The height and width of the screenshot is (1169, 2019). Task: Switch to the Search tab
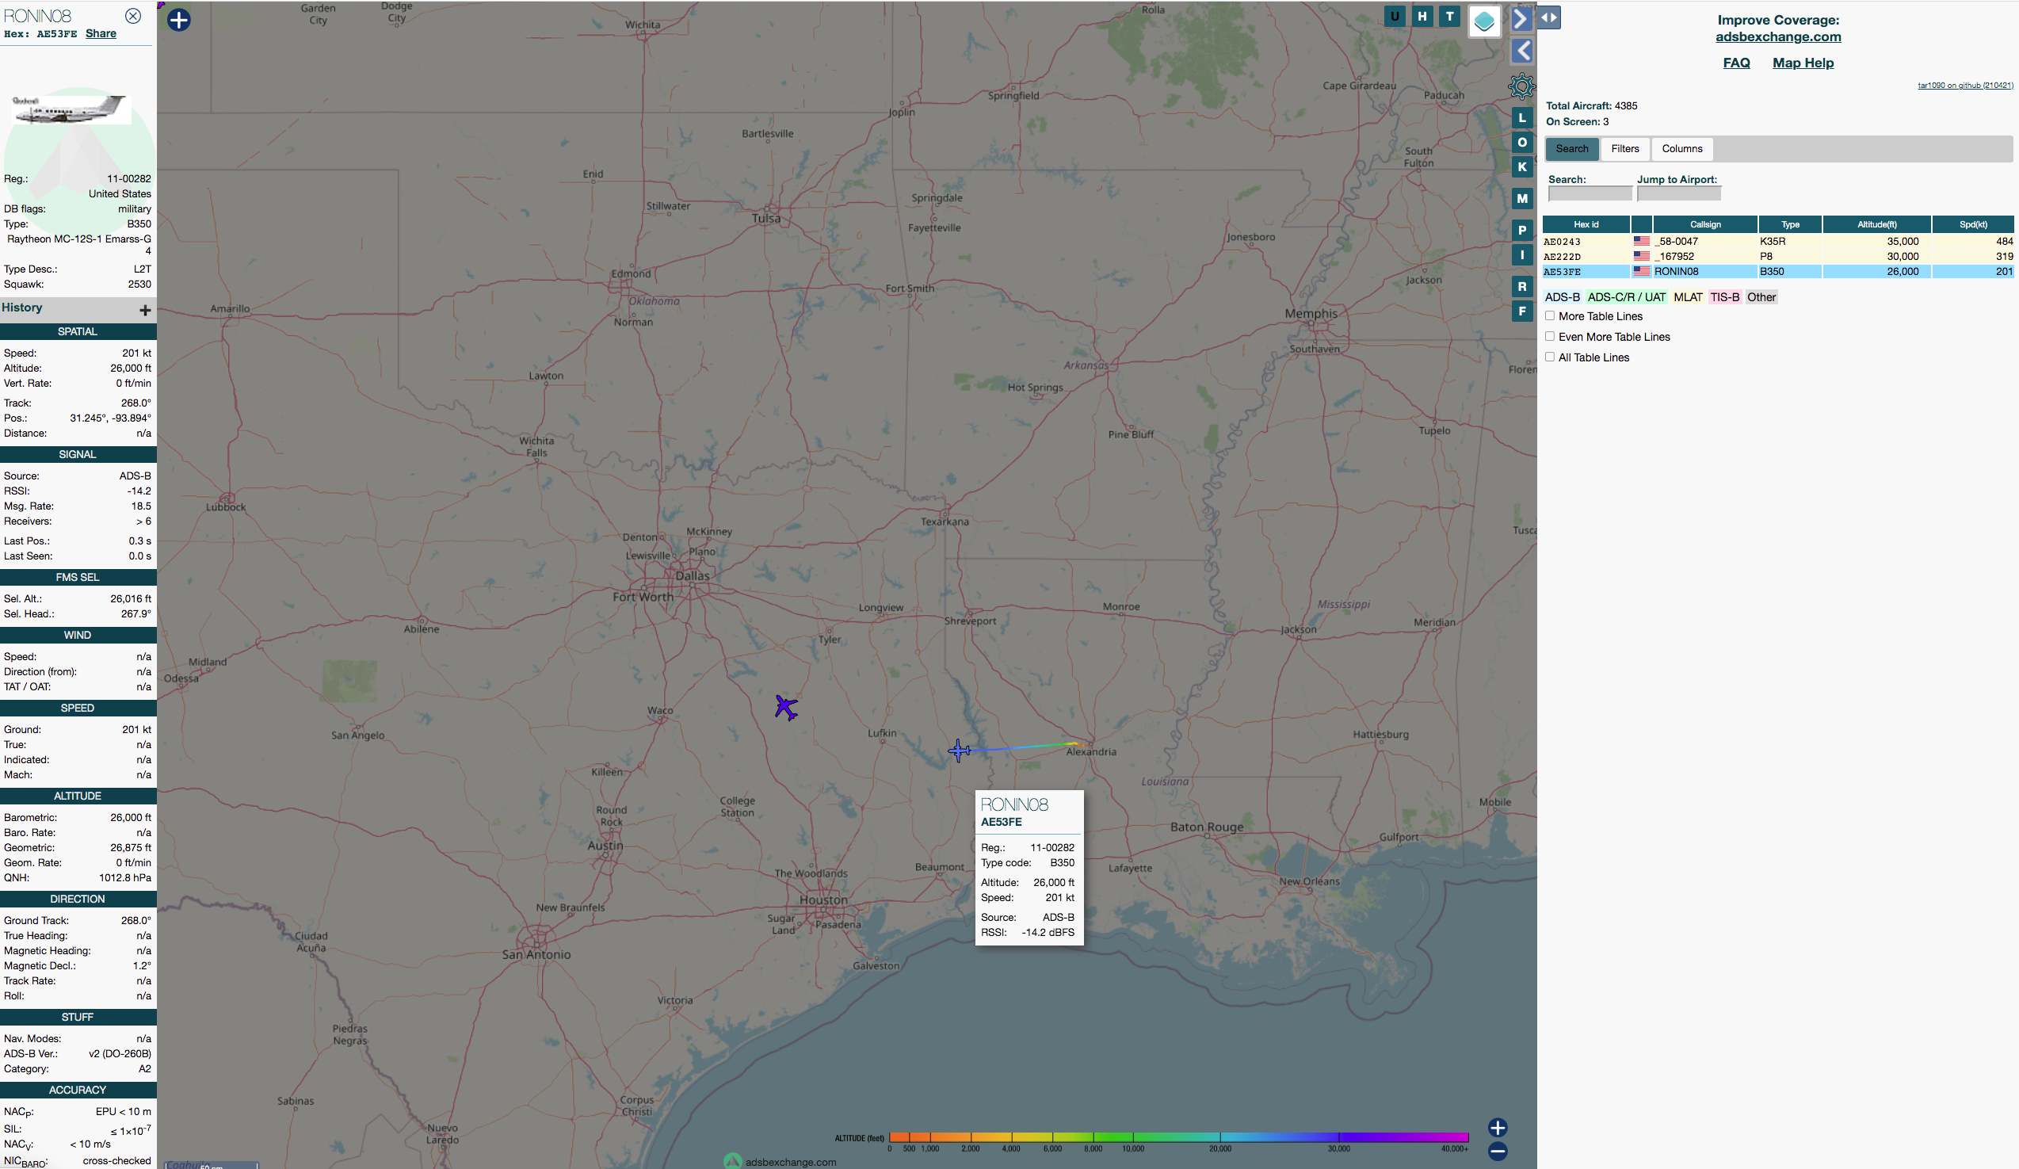pos(1571,149)
